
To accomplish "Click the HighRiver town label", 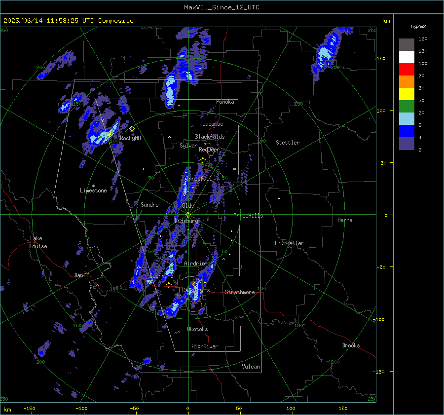I will [205, 346].
